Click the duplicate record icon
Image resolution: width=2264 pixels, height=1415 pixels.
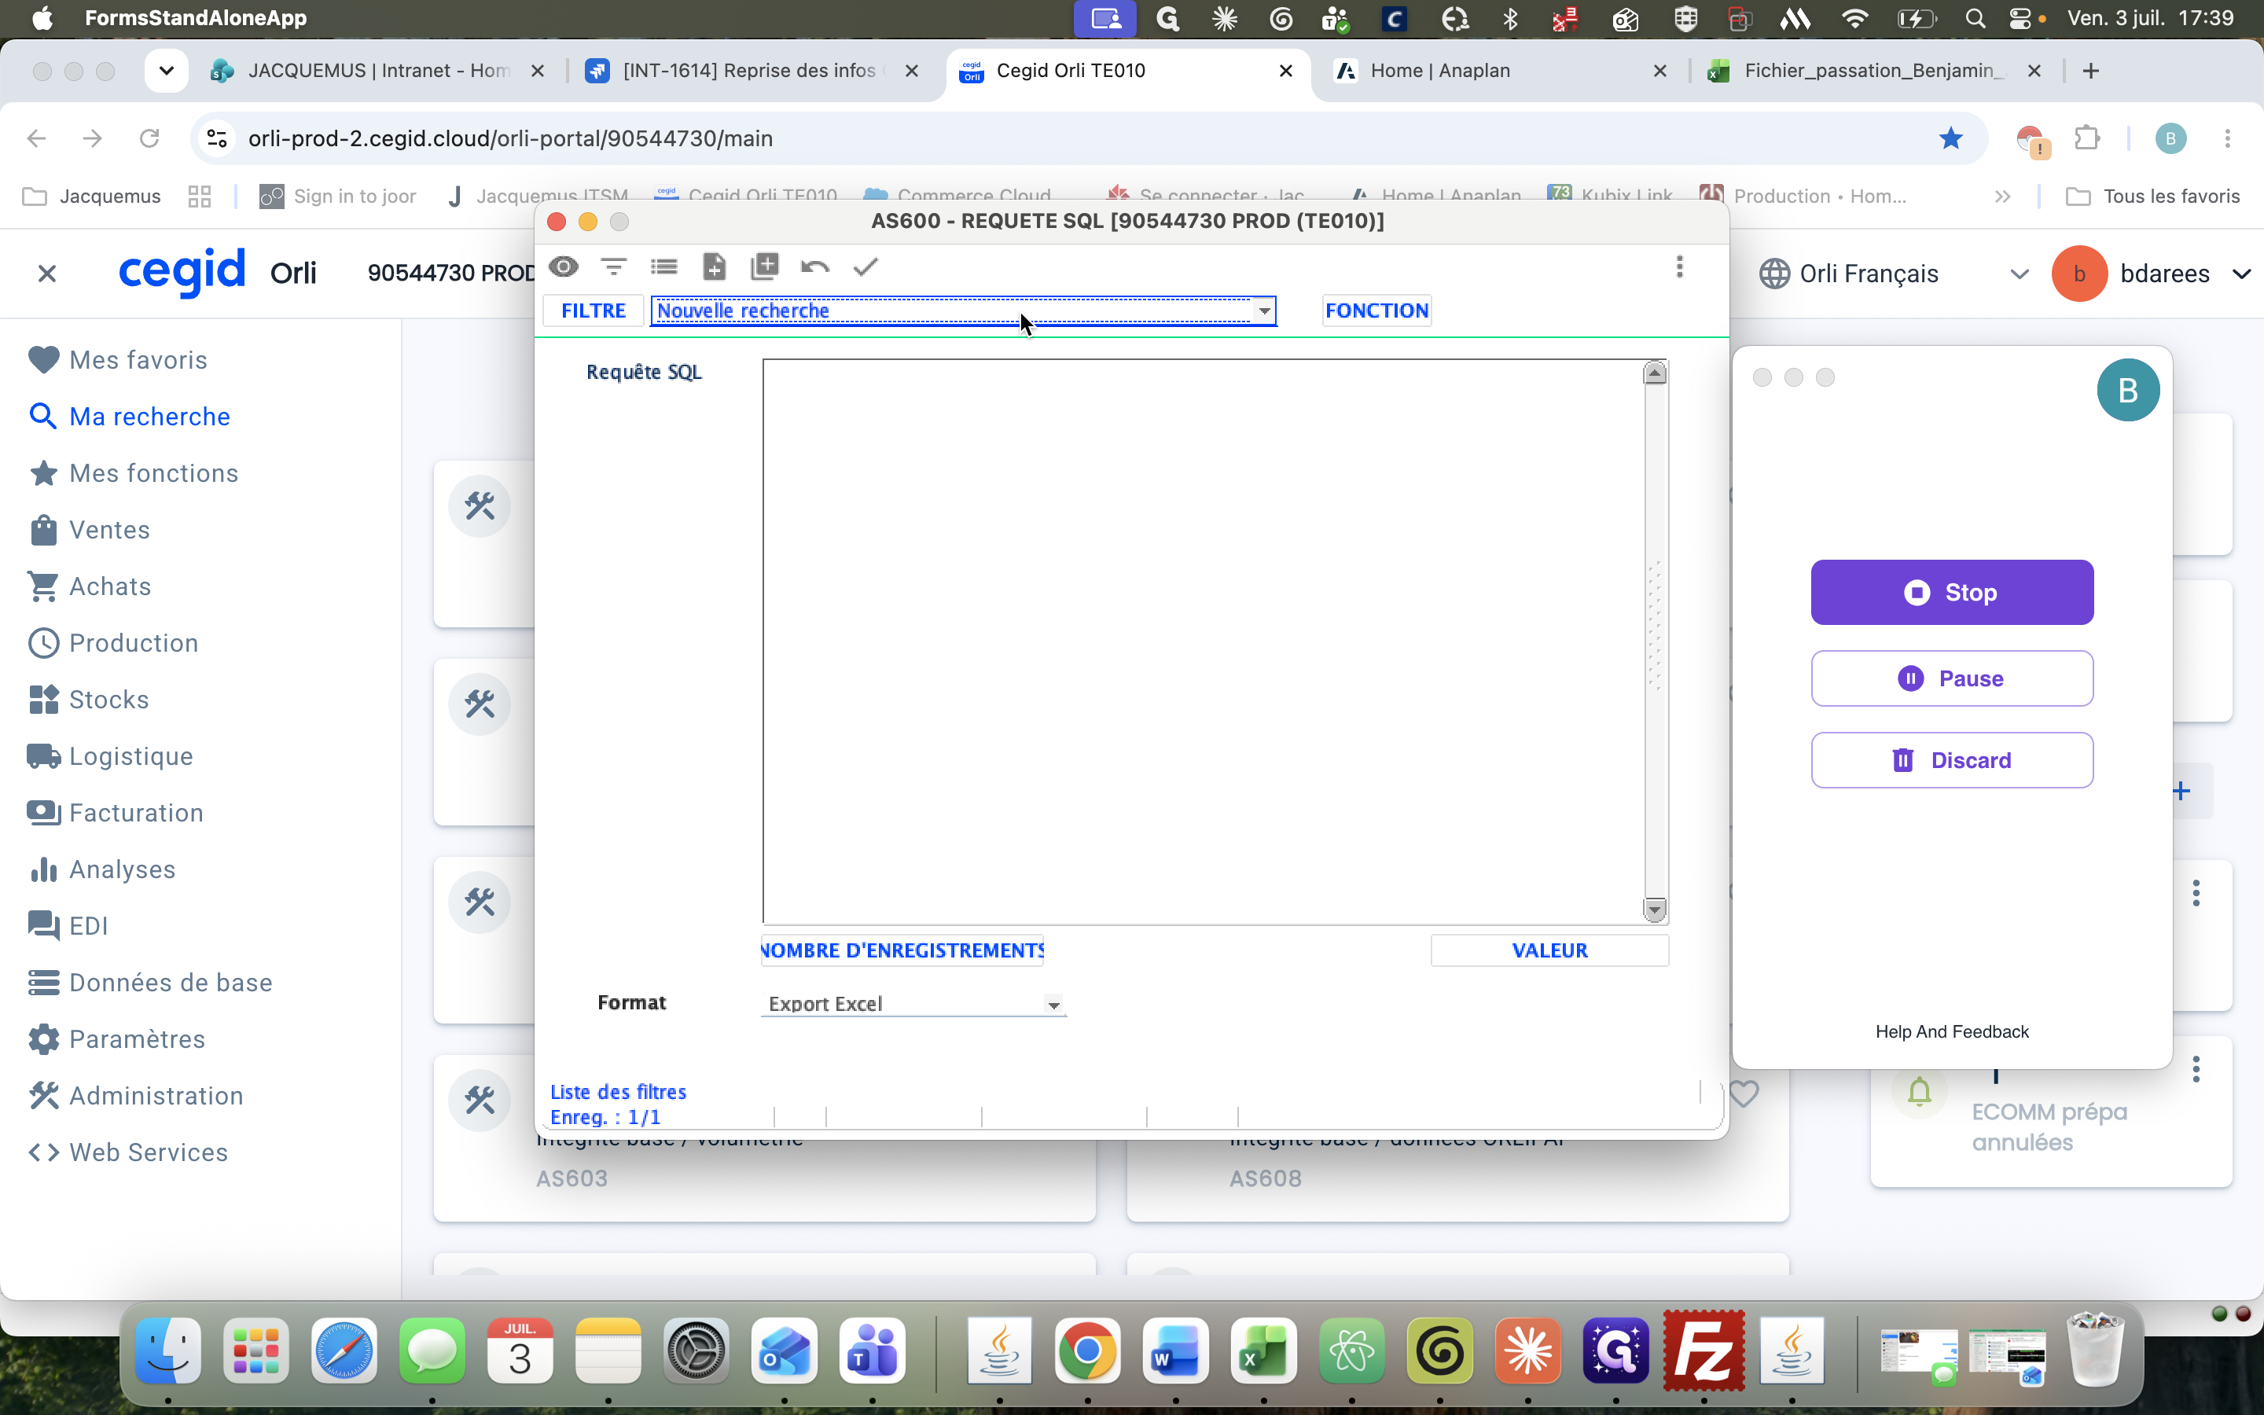764,266
